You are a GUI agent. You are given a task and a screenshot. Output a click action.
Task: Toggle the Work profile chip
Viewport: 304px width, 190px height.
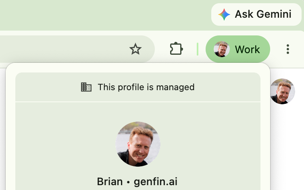[x=238, y=49]
